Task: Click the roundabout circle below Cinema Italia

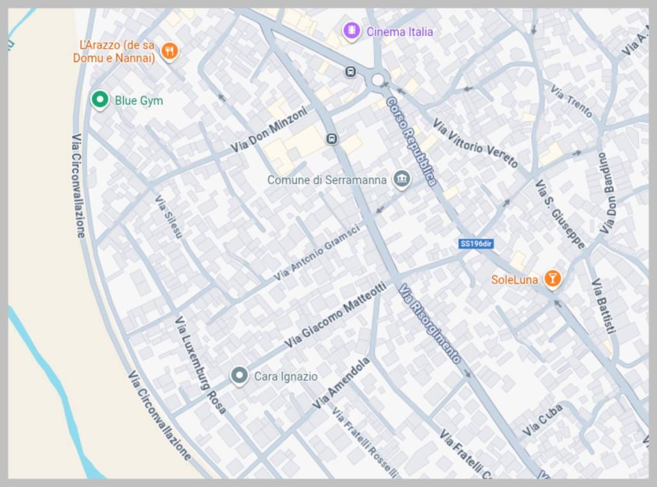Action: 378,80
